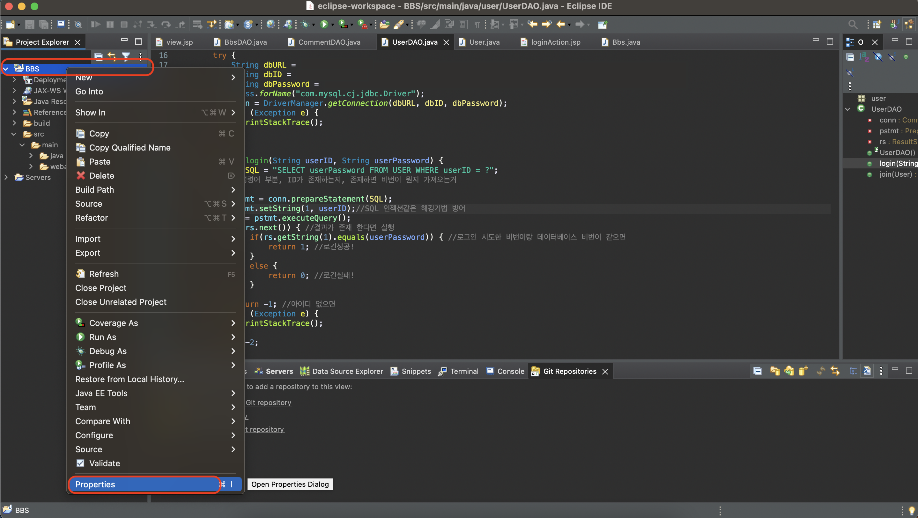918x518 pixels.
Task: Sort Outline entries alphabetically
Action: point(864,57)
